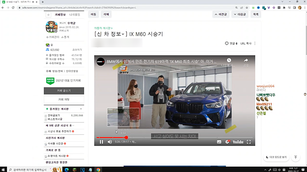
Task: Open 통계 statistics link
Action: [65, 37]
